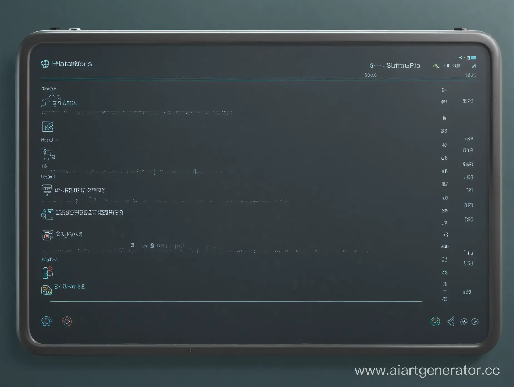The height and width of the screenshot is (387, 514).
Task: Select the crop-frame icon below Hteu label
Action: coord(48,153)
